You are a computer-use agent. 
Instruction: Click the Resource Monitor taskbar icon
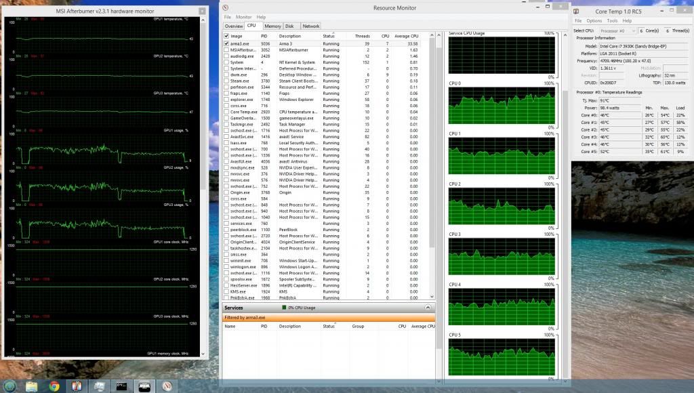99,386
